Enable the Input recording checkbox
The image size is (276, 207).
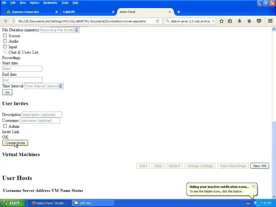5,47
